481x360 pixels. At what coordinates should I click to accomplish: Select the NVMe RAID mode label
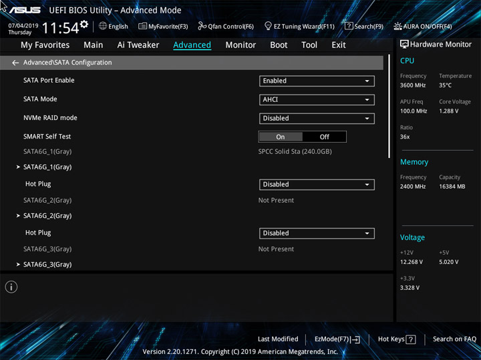(50, 118)
